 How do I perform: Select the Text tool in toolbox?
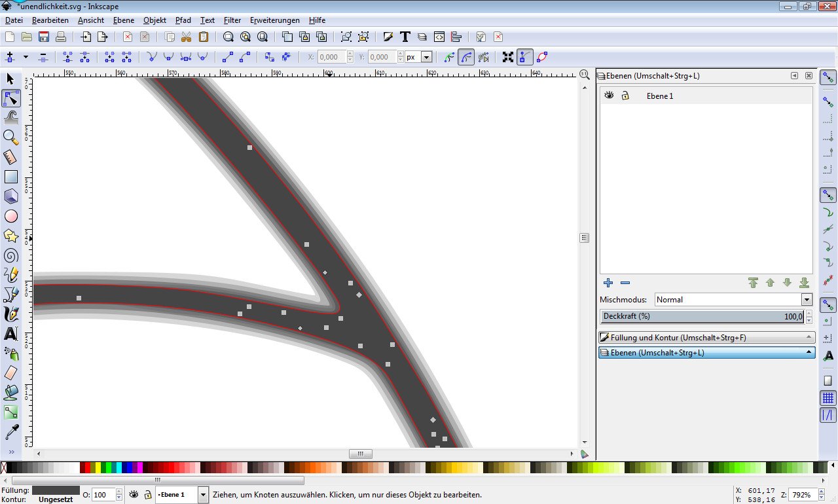[x=11, y=334]
